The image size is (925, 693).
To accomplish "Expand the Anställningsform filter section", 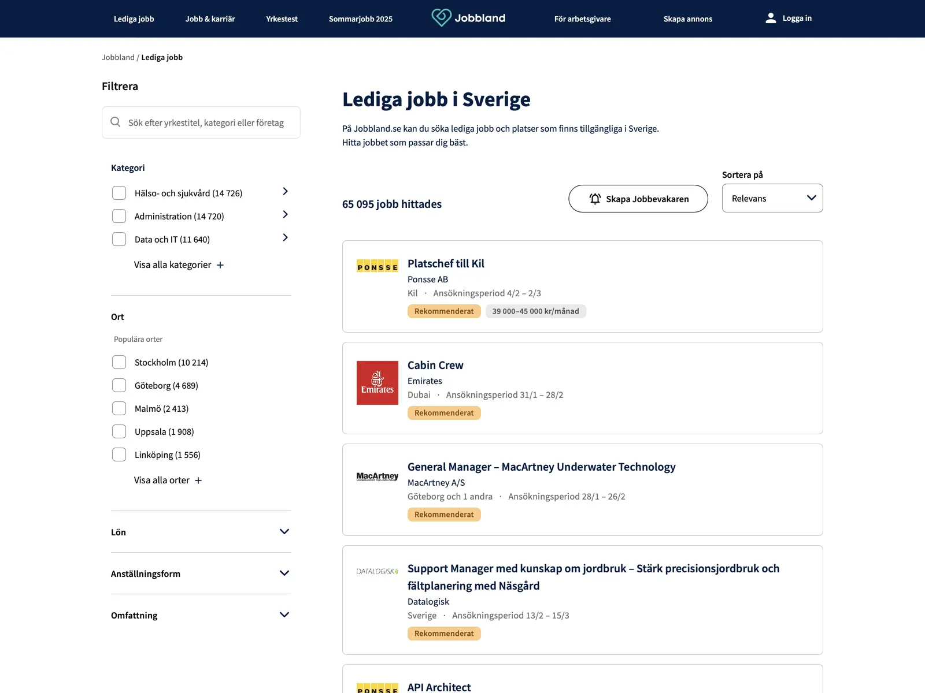I will [201, 573].
